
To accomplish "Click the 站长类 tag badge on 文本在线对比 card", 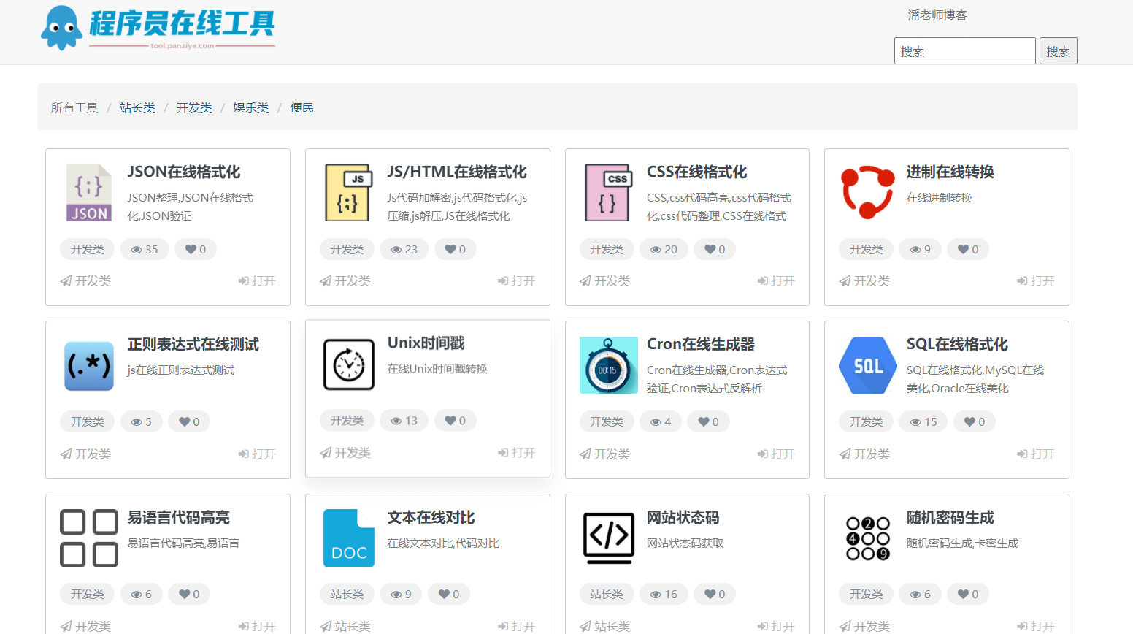I will point(347,594).
